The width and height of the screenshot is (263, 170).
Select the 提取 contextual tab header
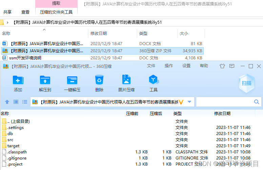(x=56, y=3)
